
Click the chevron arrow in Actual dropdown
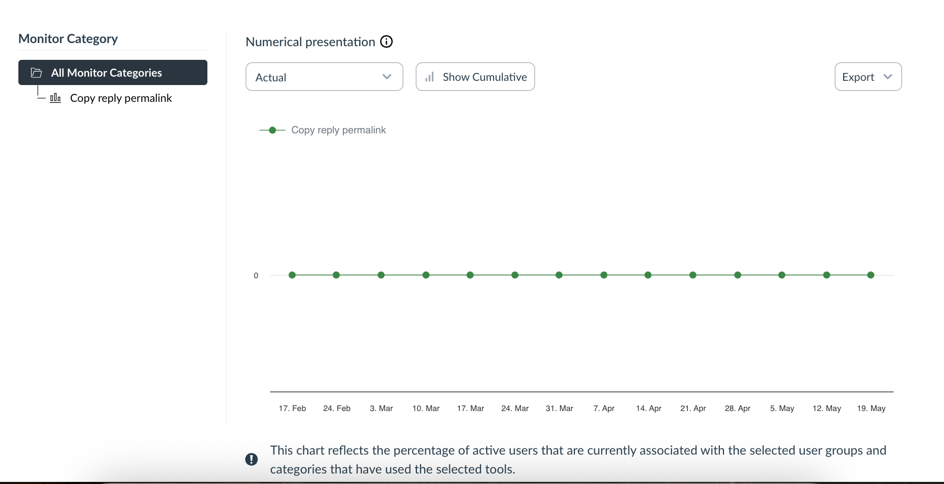pyautogui.click(x=387, y=77)
